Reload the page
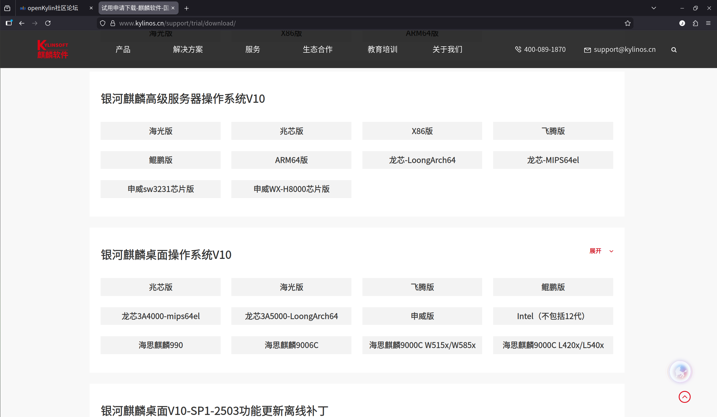Screen dimensions: 717x417 (48, 23)
